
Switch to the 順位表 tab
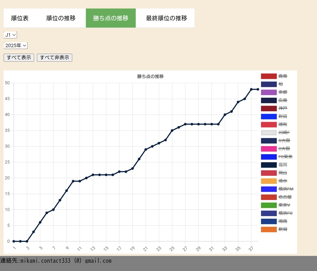click(x=20, y=18)
